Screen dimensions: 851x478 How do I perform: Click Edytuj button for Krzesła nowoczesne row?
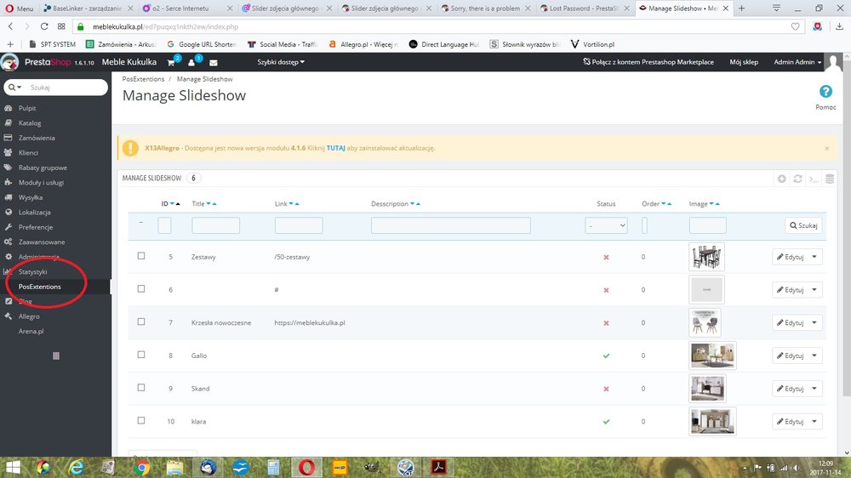[791, 322]
